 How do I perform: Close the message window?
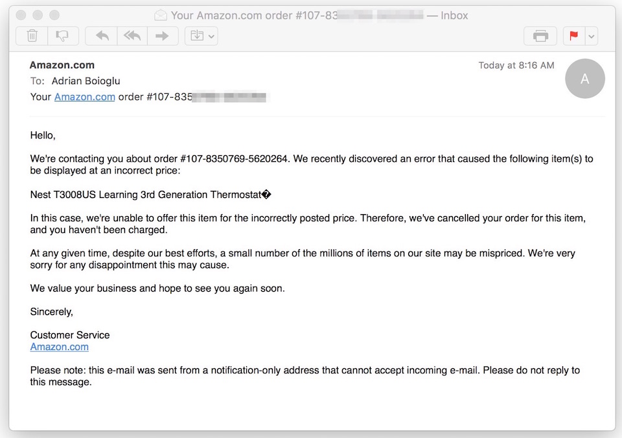click(x=21, y=15)
